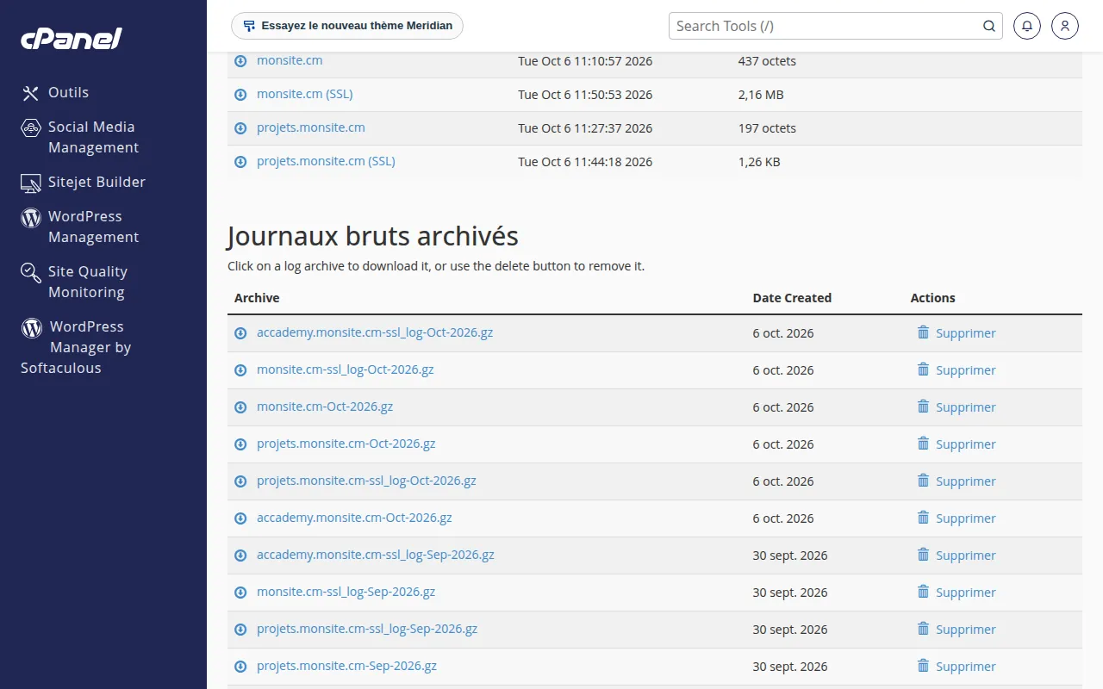The width and height of the screenshot is (1103, 689).
Task: Click the Site Quality Monitoring magnifier icon
Action: pos(31,273)
